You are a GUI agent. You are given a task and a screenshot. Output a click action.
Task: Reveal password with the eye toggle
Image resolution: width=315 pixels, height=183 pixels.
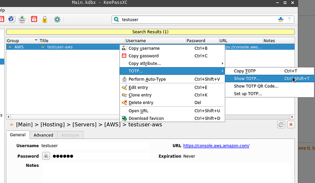click(46, 156)
